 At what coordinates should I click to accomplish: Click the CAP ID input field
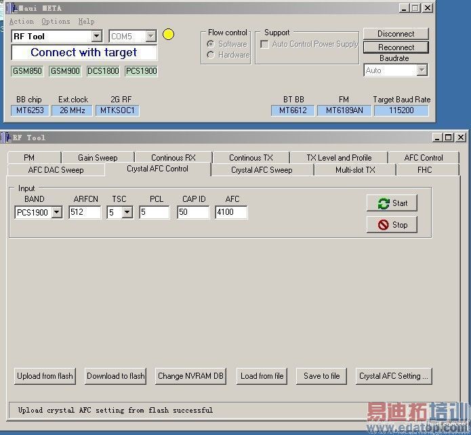pyautogui.click(x=193, y=212)
